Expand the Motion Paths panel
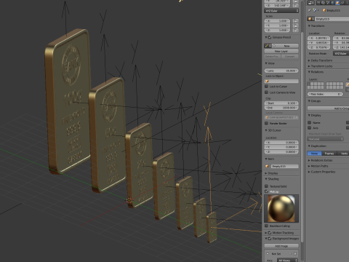Image resolution: width=349 pixels, height=262 pixels. [309, 166]
